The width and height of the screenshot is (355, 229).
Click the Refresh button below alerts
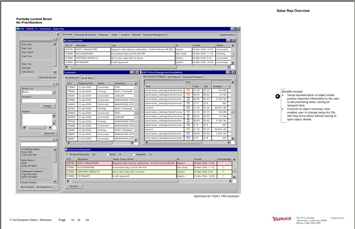click(x=74, y=186)
